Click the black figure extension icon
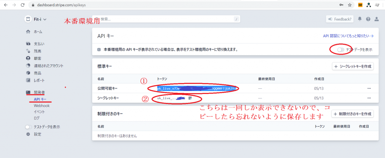385x158 pixels. [x=368, y=5]
